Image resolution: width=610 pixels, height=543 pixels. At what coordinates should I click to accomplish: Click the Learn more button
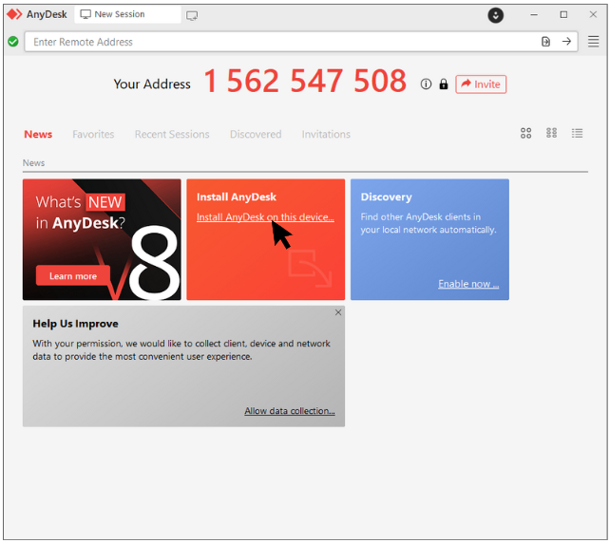pos(73,275)
